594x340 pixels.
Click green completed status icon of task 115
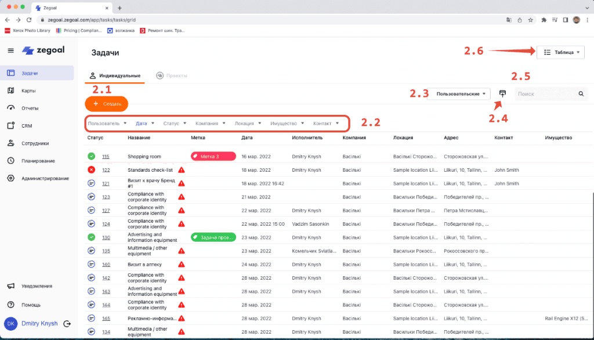[x=92, y=157]
